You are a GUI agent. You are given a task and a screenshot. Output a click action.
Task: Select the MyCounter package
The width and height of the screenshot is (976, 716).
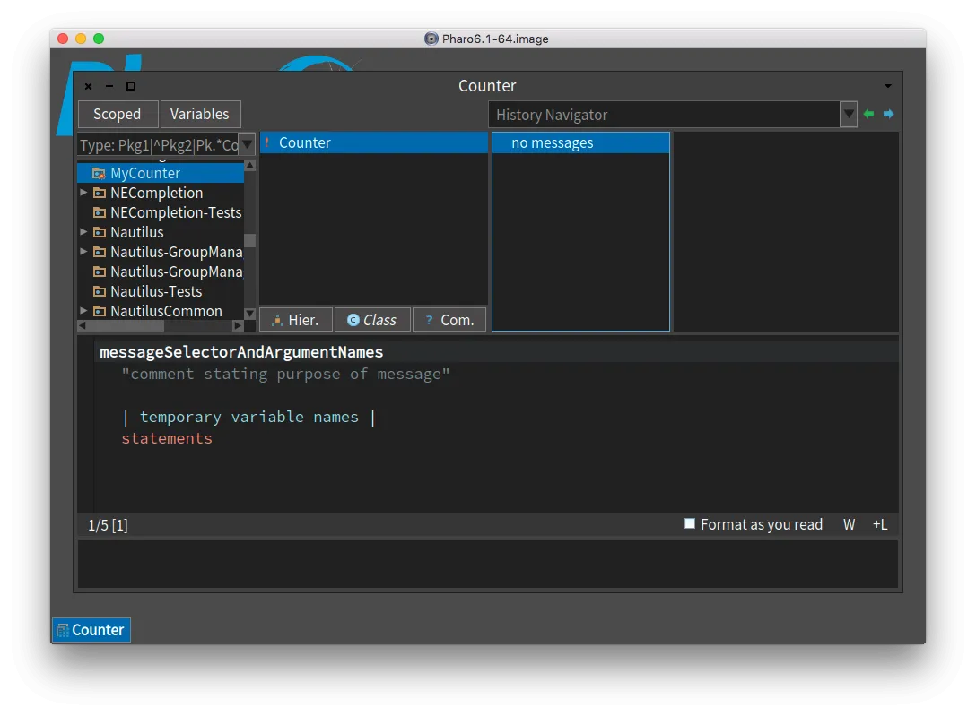(x=161, y=173)
